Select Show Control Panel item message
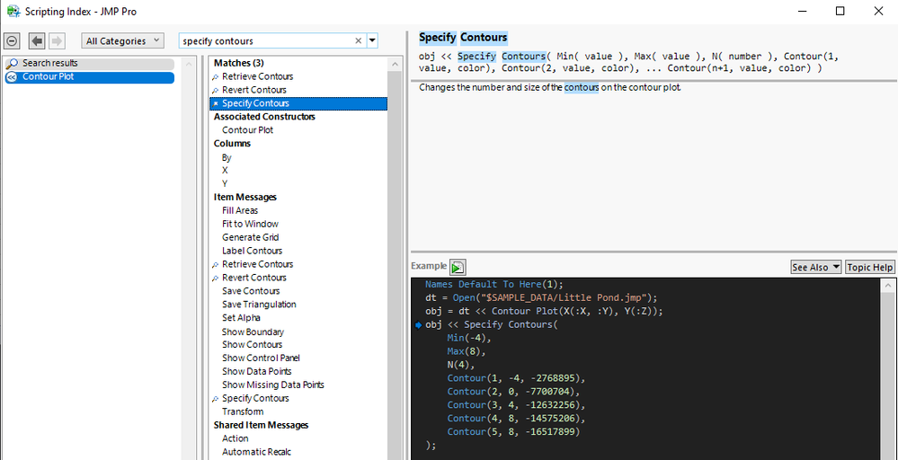This screenshot has height=460, width=898. coord(261,358)
